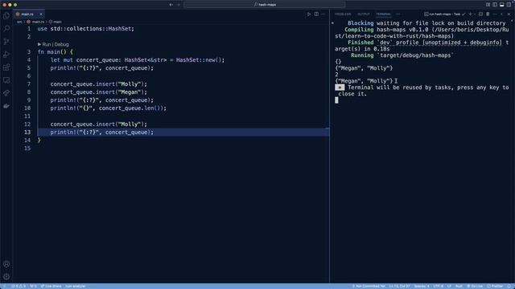Click Ln 13, Col 37 cursor position
This screenshot has width=515, height=289.
pyautogui.click(x=399, y=286)
